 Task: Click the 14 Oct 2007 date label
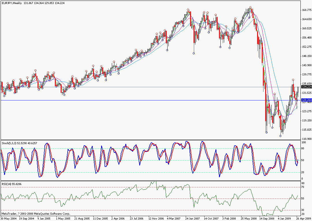(x=211, y=219)
